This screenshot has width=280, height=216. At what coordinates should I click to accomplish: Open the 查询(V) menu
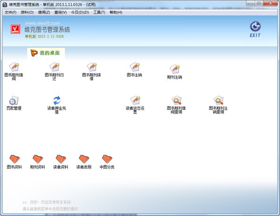click(60, 12)
